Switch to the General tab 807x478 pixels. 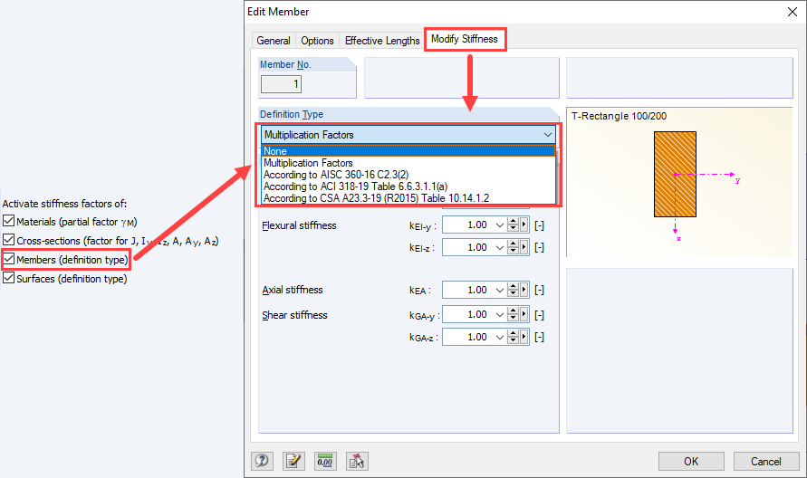(x=274, y=41)
